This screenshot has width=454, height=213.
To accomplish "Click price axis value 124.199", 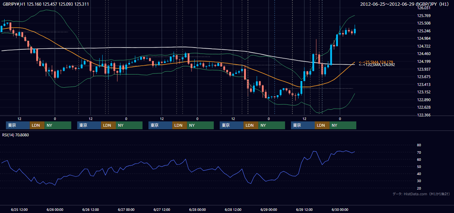I will point(423,61).
